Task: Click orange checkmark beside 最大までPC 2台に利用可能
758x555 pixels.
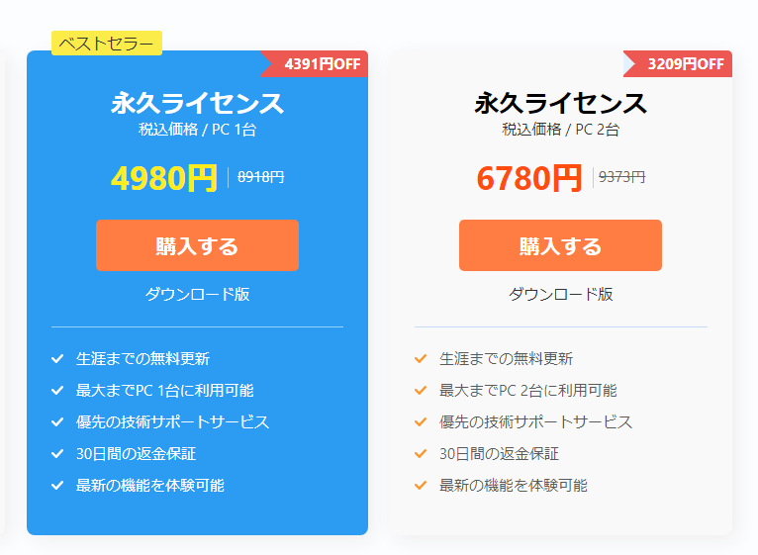Action: 421,391
